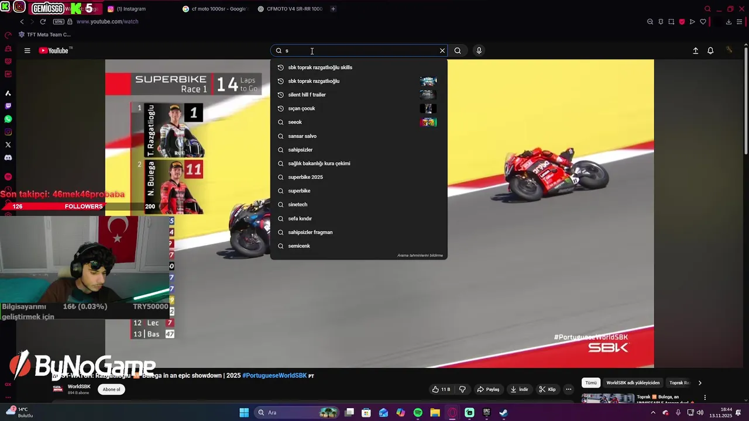Switch to the "cf moto 1000sr" Google tab

tap(216, 9)
